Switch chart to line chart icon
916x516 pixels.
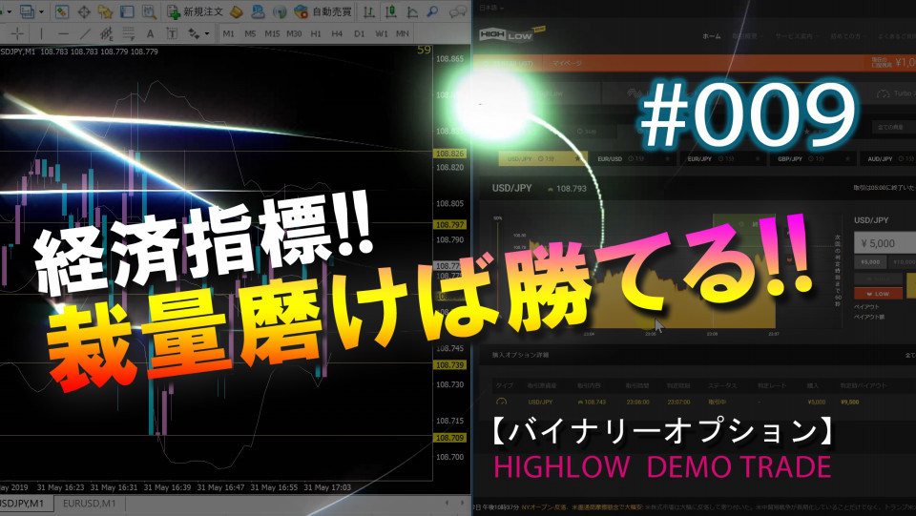(412, 11)
